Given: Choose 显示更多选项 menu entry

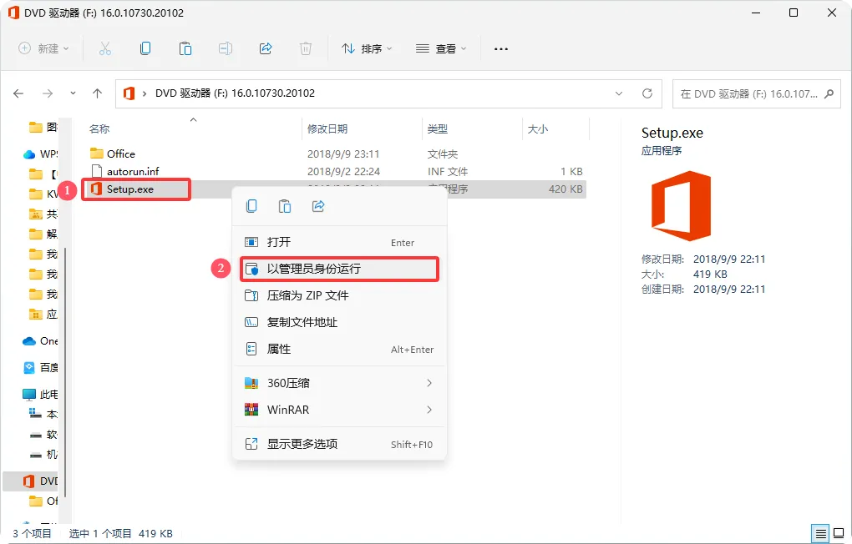Looking at the screenshot, I should tap(340, 444).
